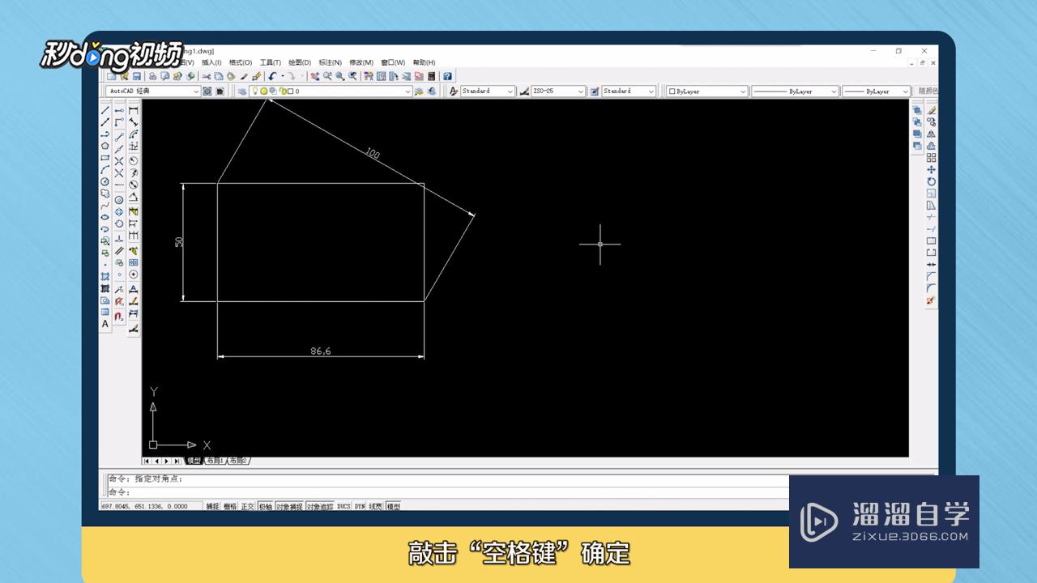Click the 100 dimension text

(372, 152)
